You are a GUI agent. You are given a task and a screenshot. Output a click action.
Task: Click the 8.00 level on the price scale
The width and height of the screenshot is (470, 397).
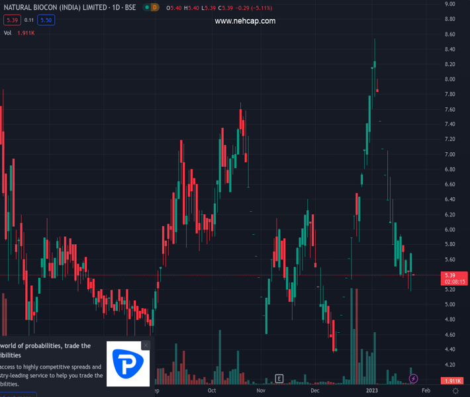[450, 79]
